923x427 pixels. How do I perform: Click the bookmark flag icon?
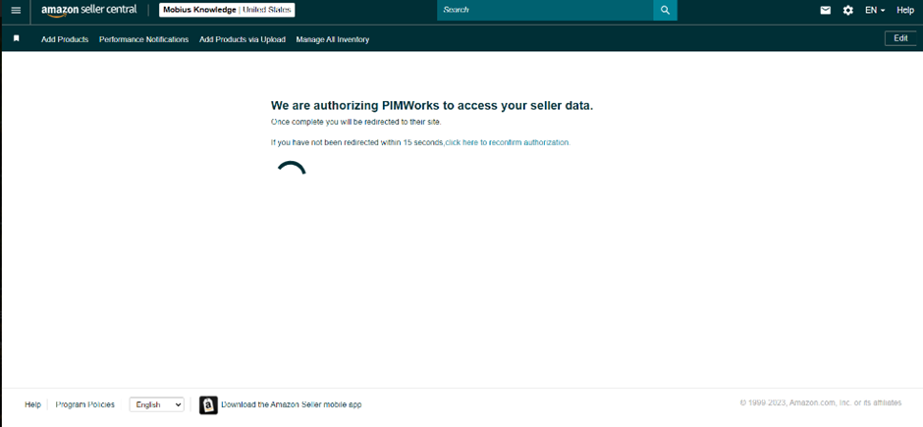(17, 39)
